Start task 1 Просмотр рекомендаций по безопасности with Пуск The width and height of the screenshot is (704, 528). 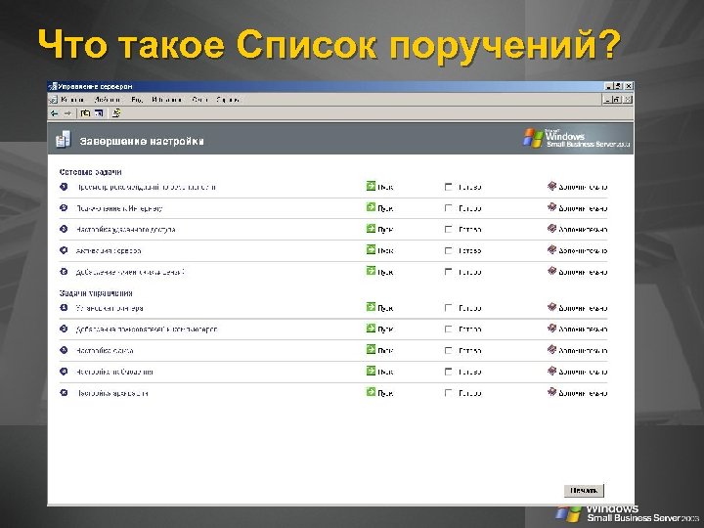(379, 187)
